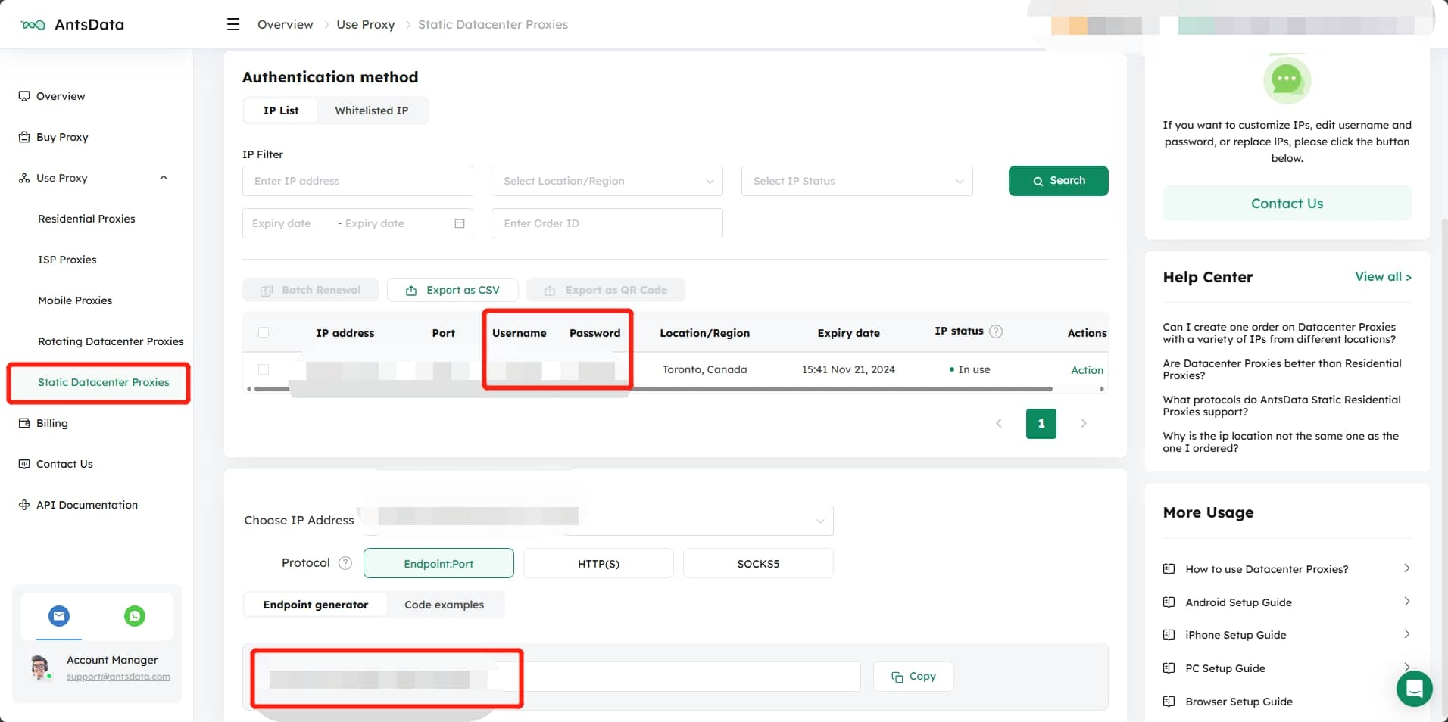Open Select Location/Region dropdown

pyautogui.click(x=607, y=181)
